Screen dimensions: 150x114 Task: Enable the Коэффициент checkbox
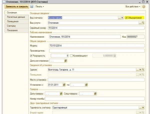[x=71, y=56]
